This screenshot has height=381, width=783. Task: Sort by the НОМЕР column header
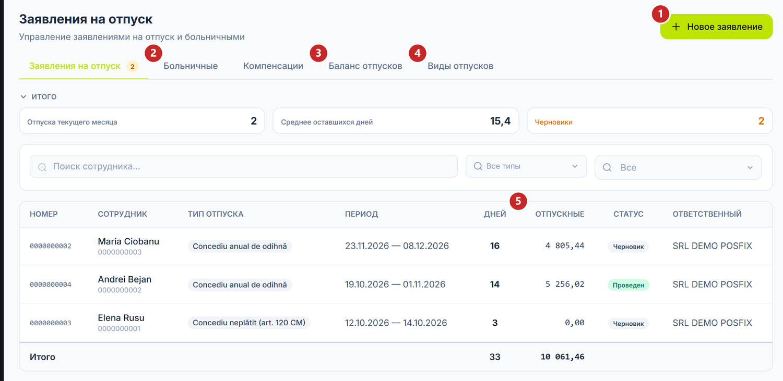coord(44,214)
